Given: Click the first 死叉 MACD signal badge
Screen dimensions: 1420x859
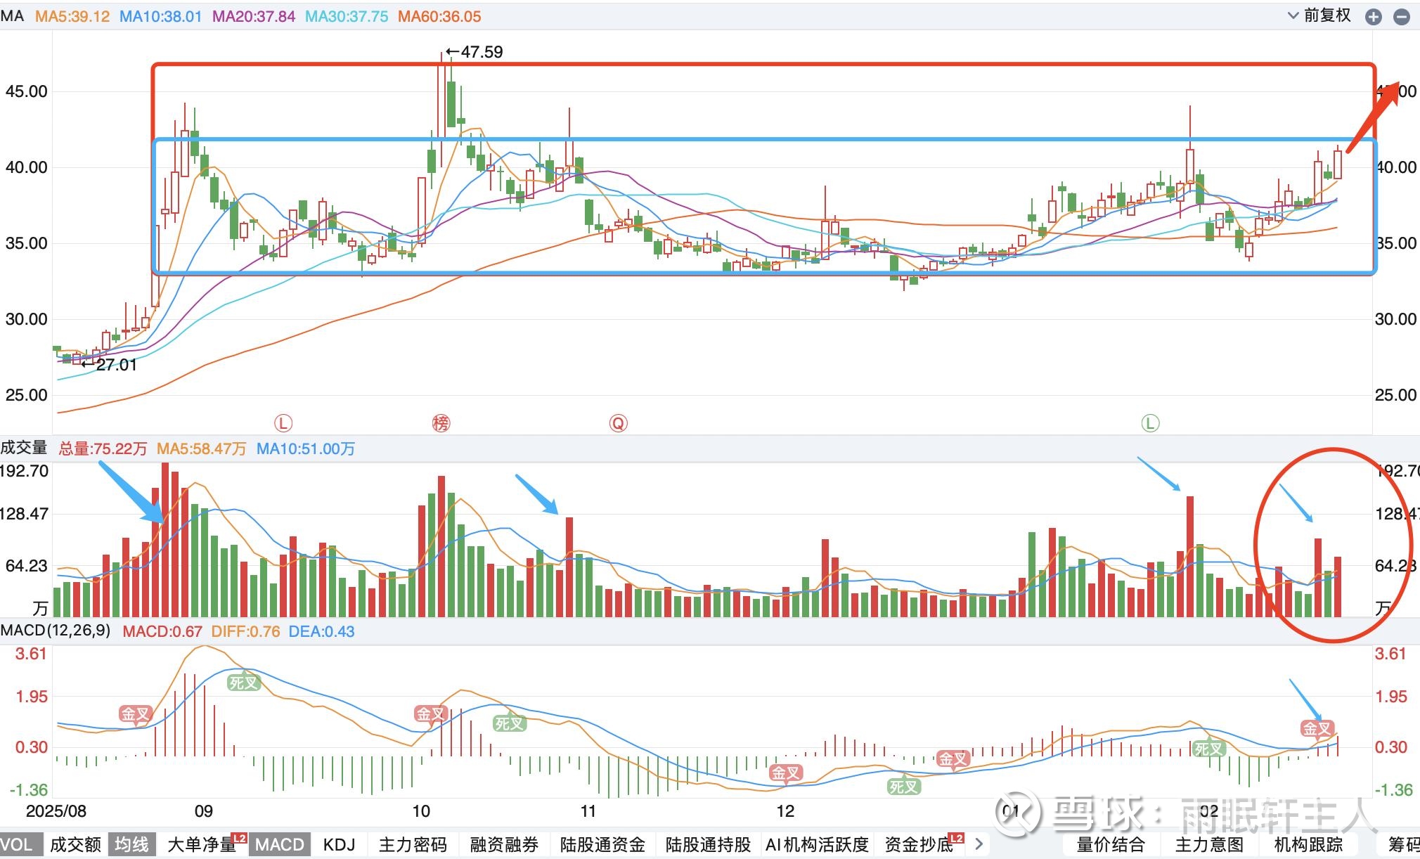Looking at the screenshot, I should coord(243,682).
